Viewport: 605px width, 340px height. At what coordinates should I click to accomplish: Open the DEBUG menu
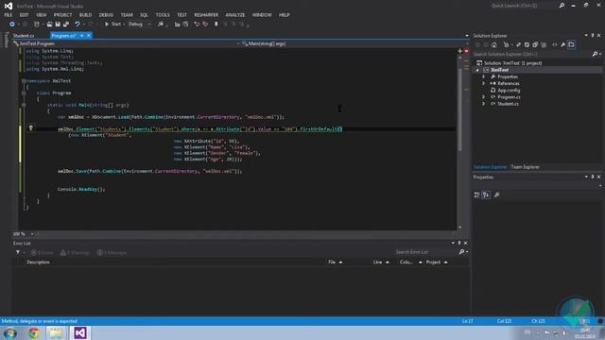point(106,15)
